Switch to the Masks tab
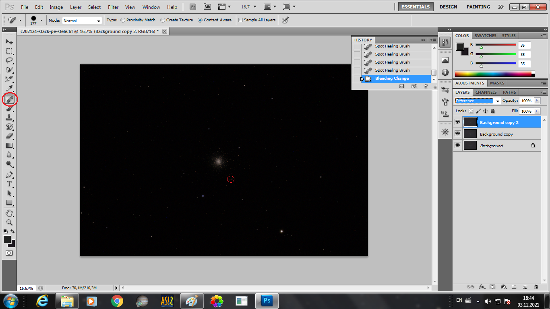The height and width of the screenshot is (309, 550). pos(497,83)
